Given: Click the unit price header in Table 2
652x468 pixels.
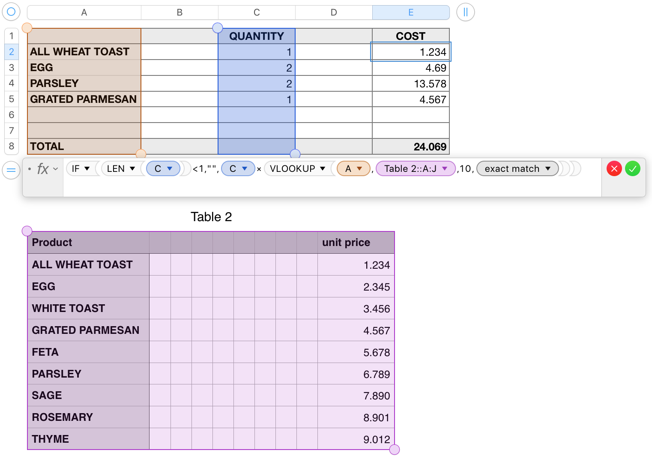Looking at the screenshot, I should [x=356, y=243].
